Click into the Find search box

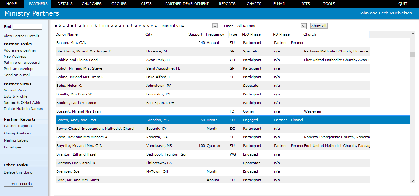coord(27,27)
